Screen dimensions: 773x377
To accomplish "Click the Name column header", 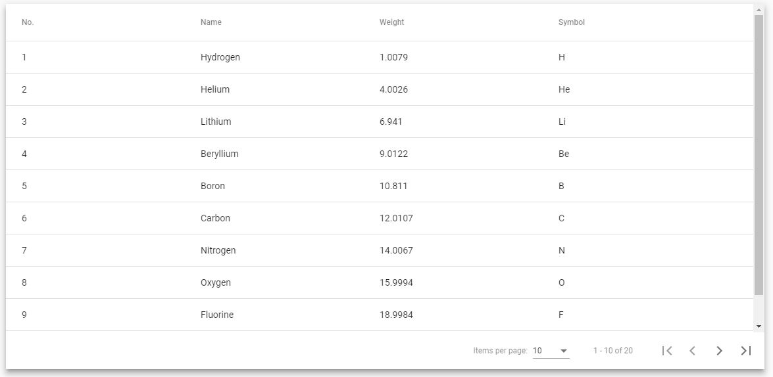I will click(211, 22).
